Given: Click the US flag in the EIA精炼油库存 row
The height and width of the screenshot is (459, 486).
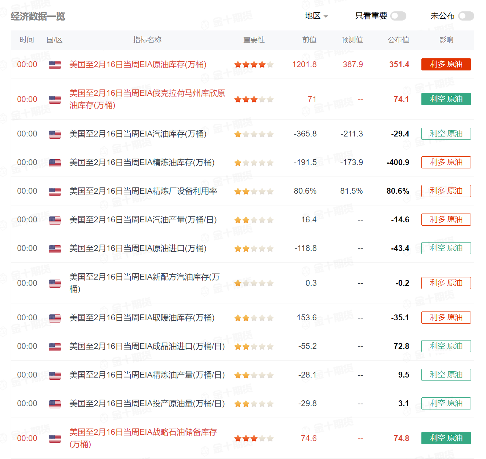Looking at the screenshot, I should 55,163.
